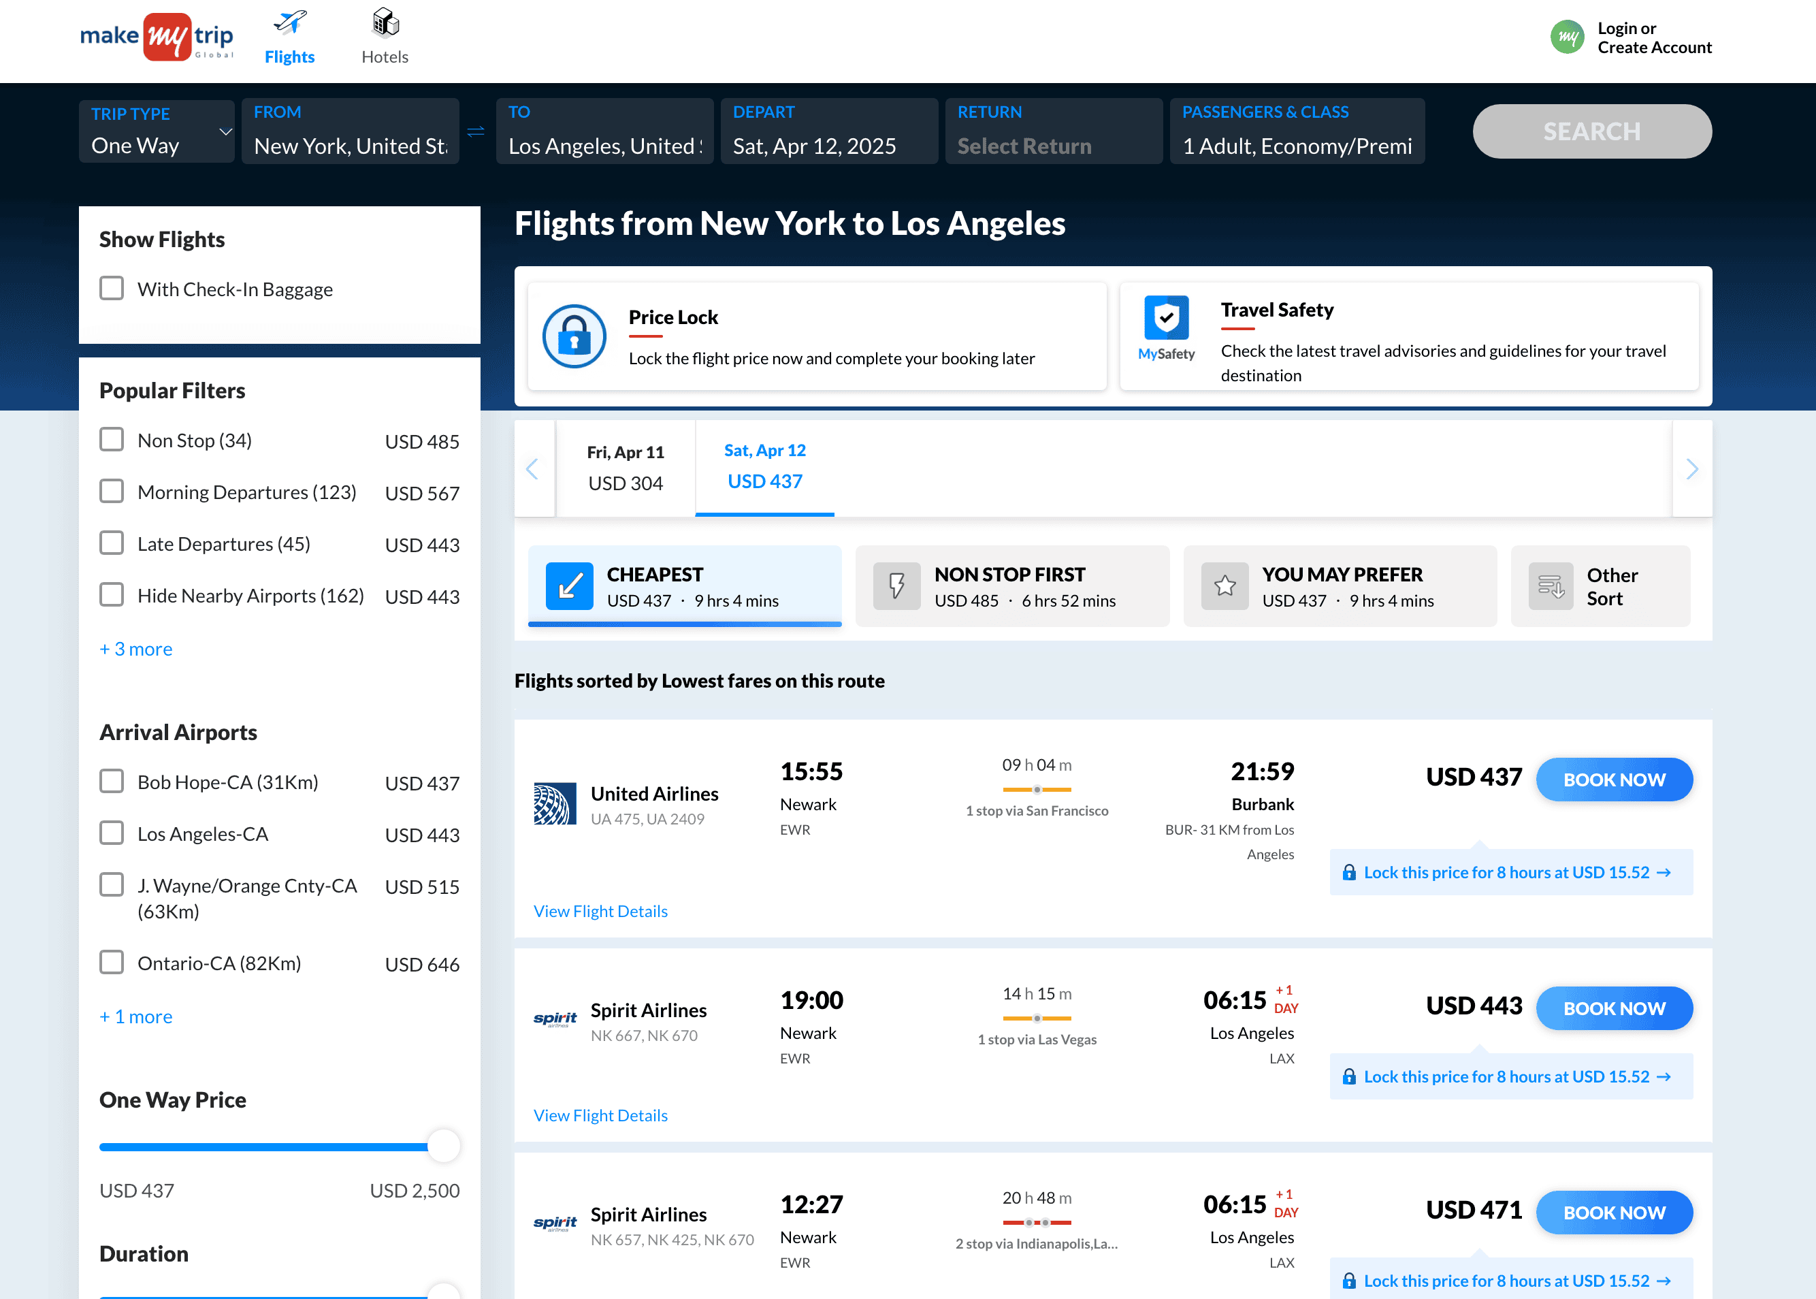Click Login or Create Account
1816x1299 pixels.
pyautogui.click(x=1655, y=37)
